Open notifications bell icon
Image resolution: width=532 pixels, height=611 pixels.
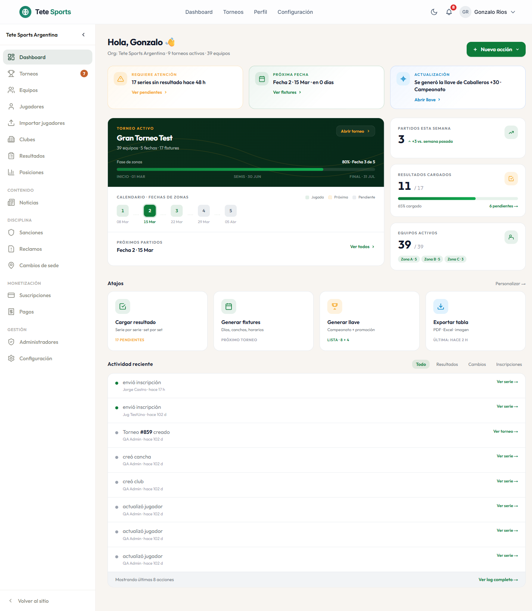(x=449, y=12)
